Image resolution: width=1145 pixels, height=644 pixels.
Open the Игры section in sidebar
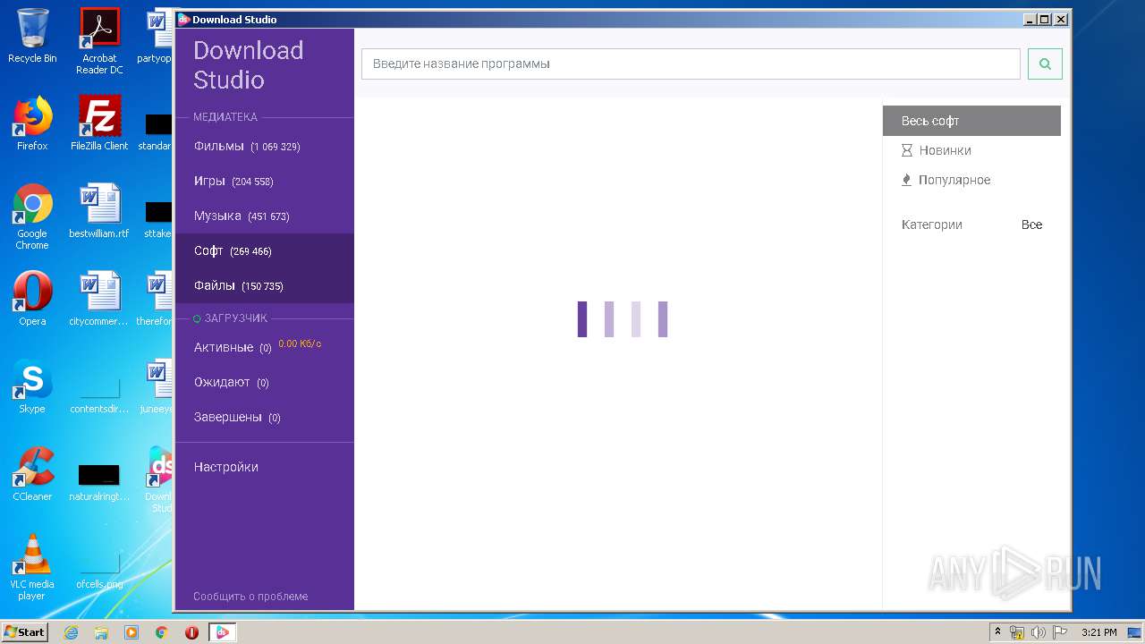[265, 181]
